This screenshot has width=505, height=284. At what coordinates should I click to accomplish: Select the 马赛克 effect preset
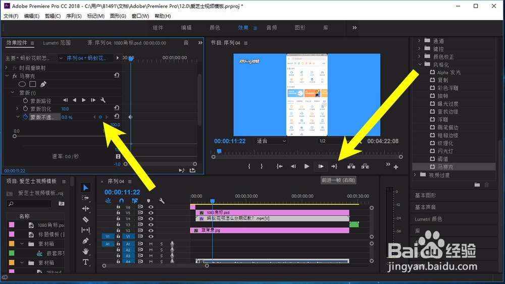pyautogui.click(x=445, y=166)
